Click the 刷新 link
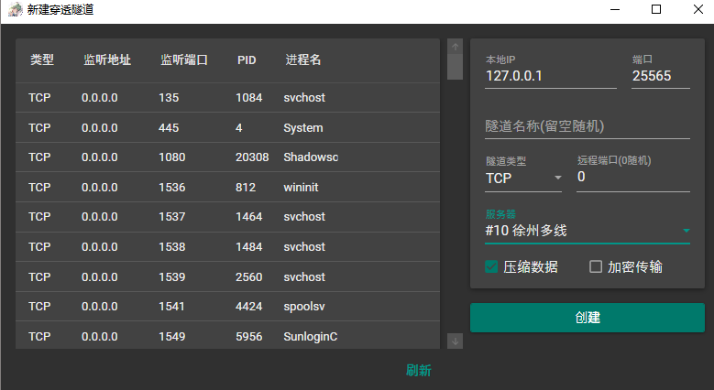Screen dimensions: 714x390 (x=419, y=371)
